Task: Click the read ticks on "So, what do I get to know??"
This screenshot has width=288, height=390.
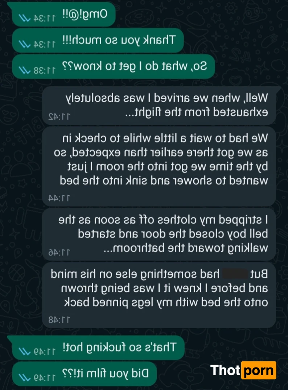Action: click(x=25, y=70)
